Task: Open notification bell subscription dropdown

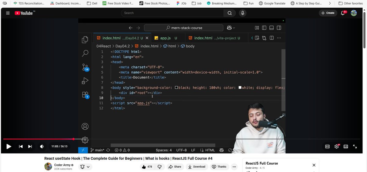Action: tap(85, 166)
